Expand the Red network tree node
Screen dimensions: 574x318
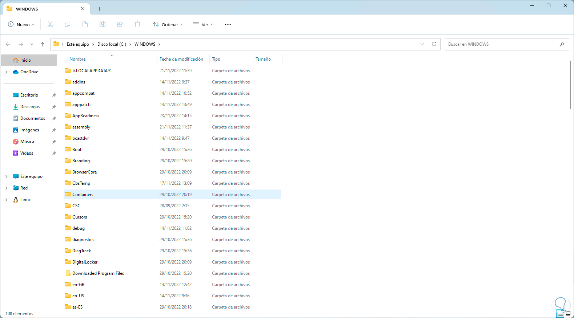tap(7, 188)
